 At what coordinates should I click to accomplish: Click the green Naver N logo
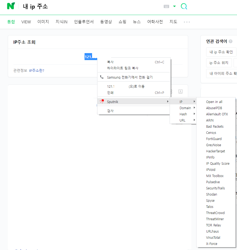click(11, 6)
